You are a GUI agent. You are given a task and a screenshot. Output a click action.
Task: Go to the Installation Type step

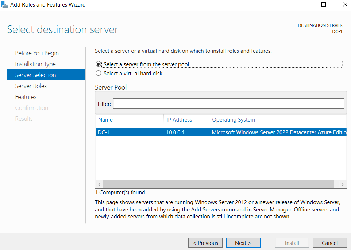35,64
